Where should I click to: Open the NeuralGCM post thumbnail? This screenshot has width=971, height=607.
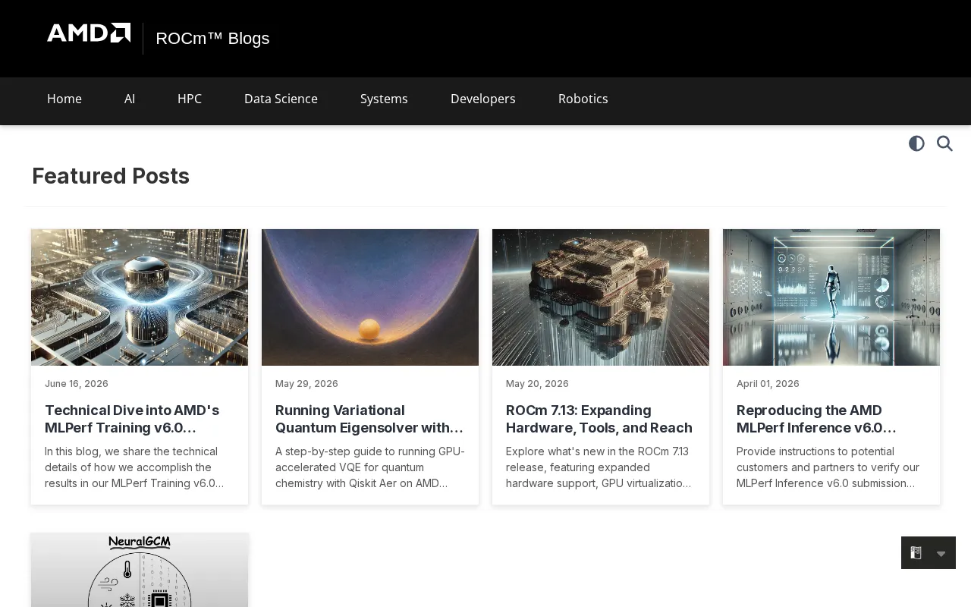(140, 570)
